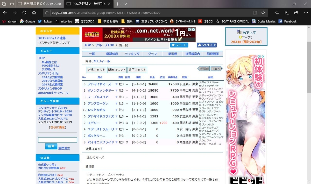This screenshot has width=311, height=184.
Task: Switch to コメント view
Action: tap(216, 69)
